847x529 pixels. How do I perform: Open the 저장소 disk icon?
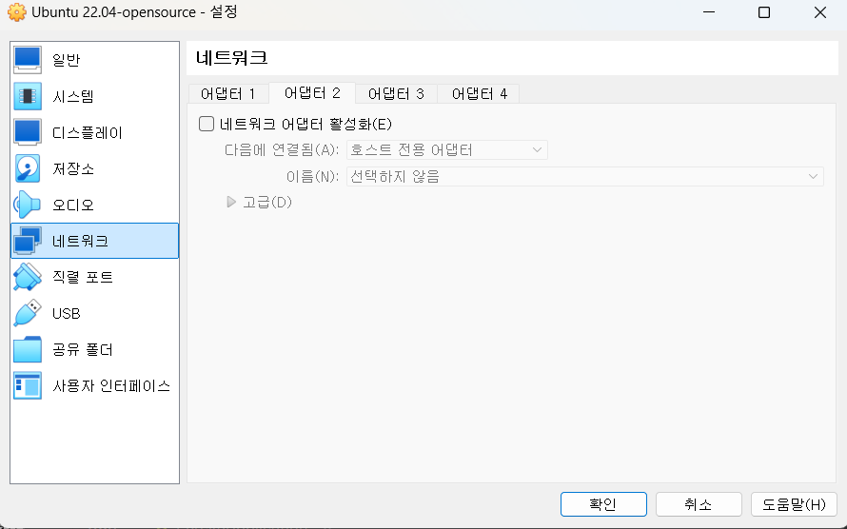28,168
